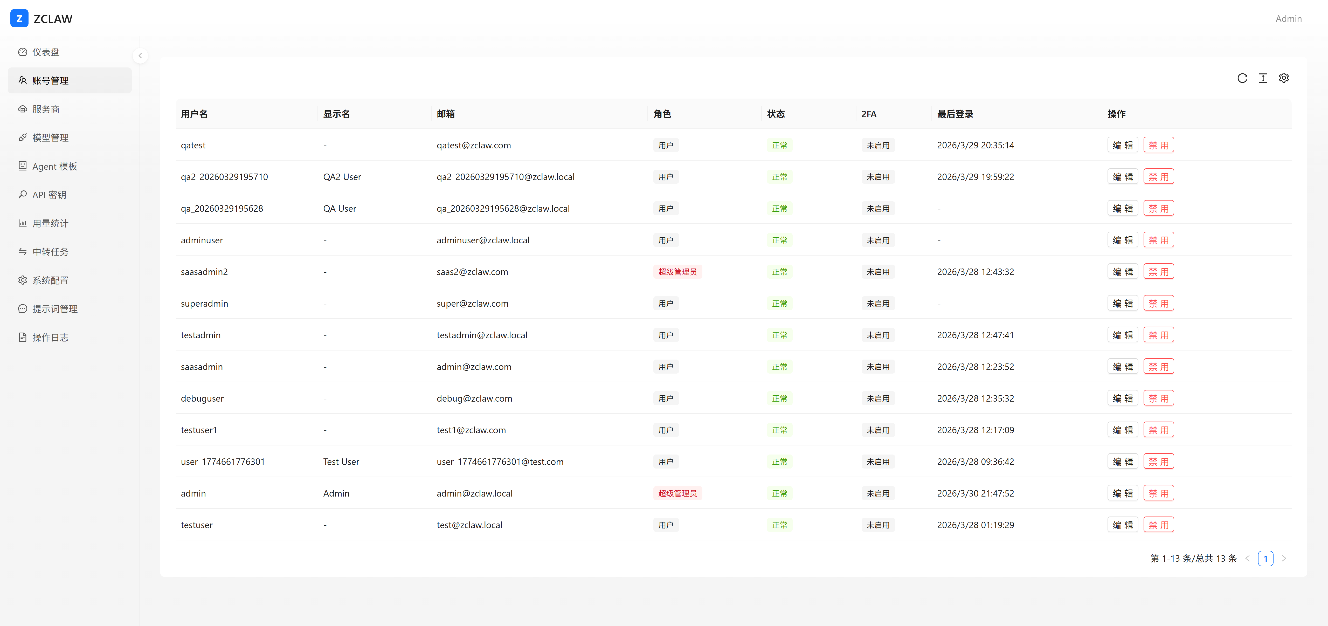Open 中转任务 relay tasks
The height and width of the screenshot is (626, 1328).
pyautogui.click(x=50, y=252)
